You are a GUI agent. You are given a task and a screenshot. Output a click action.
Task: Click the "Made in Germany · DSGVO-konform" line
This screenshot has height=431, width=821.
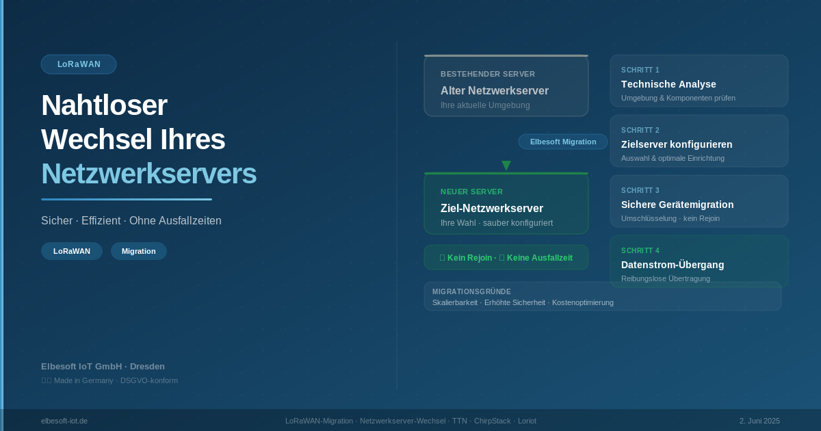coord(109,380)
